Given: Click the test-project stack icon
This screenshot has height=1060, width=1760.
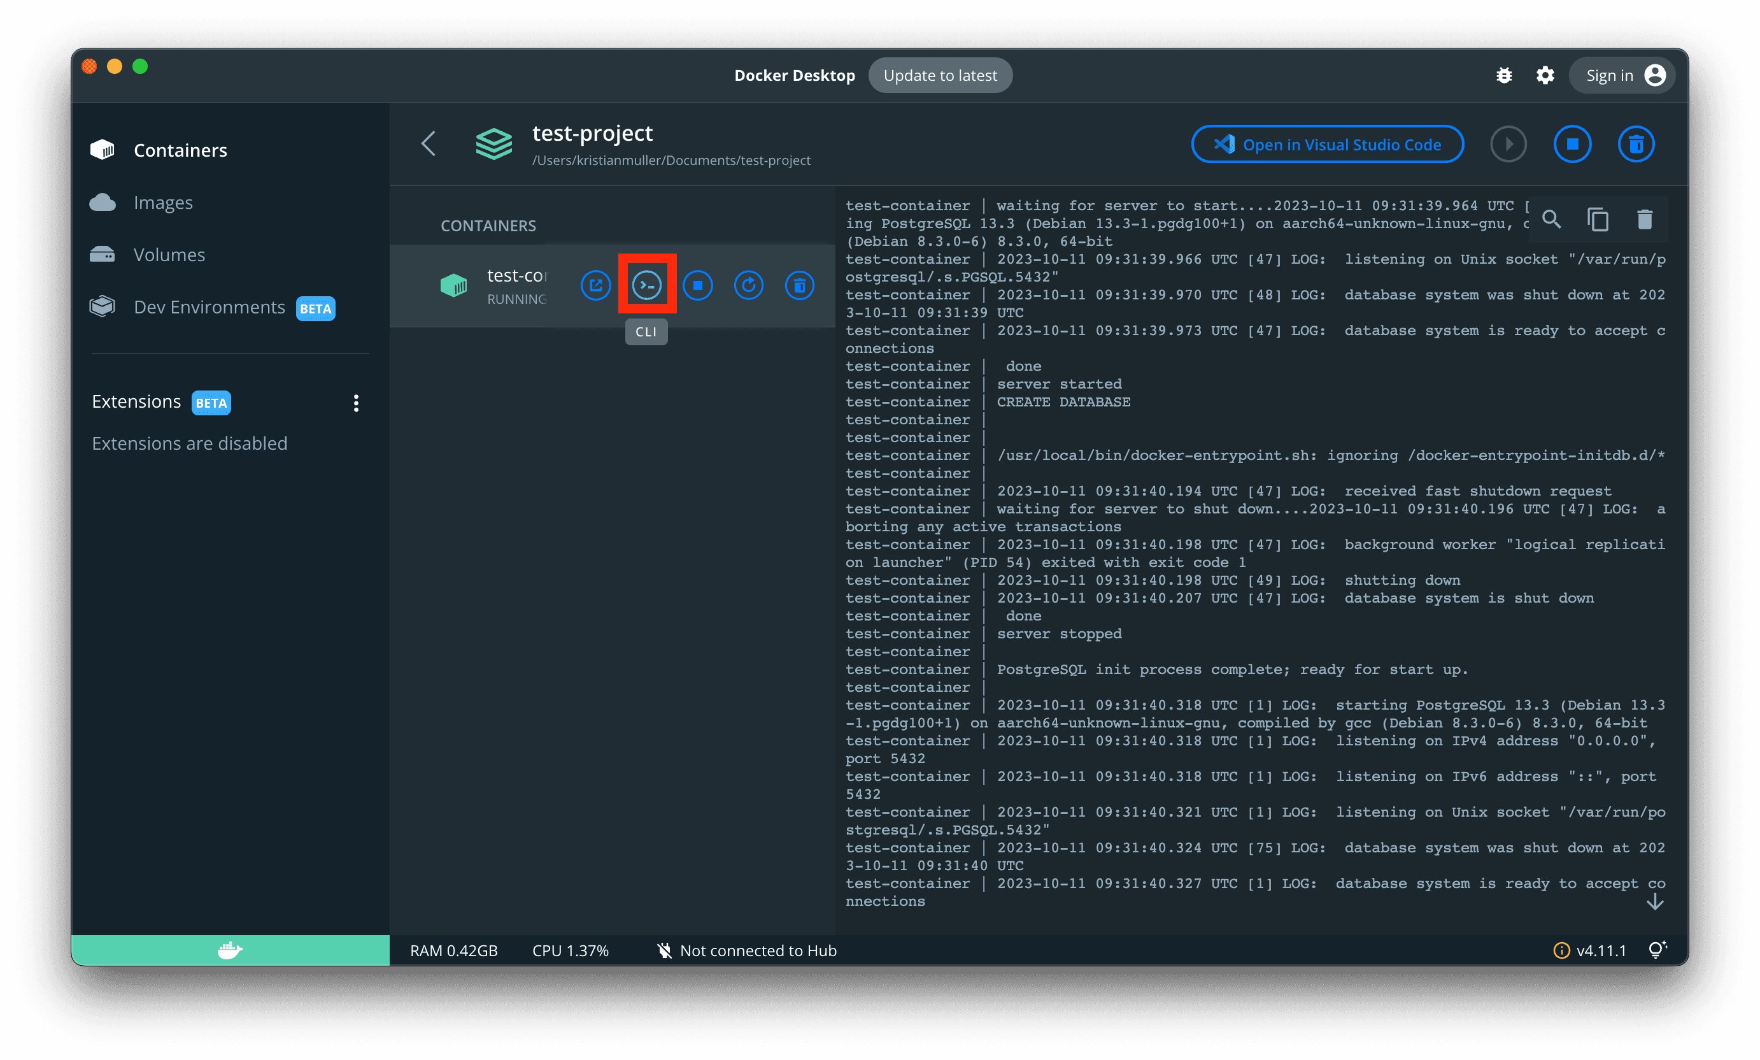Looking at the screenshot, I should click(x=493, y=145).
